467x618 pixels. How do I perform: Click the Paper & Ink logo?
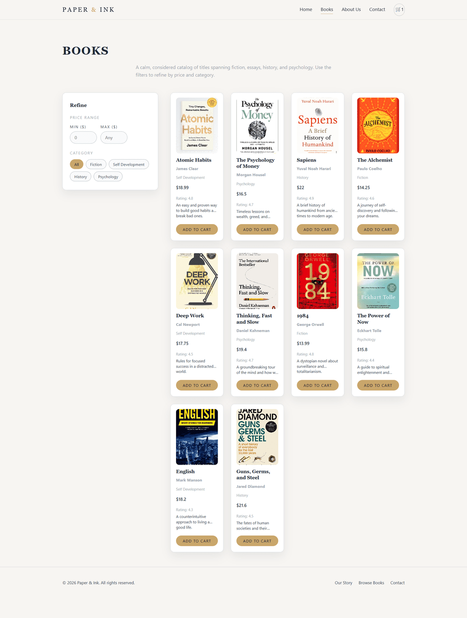[x=88, y=10]
